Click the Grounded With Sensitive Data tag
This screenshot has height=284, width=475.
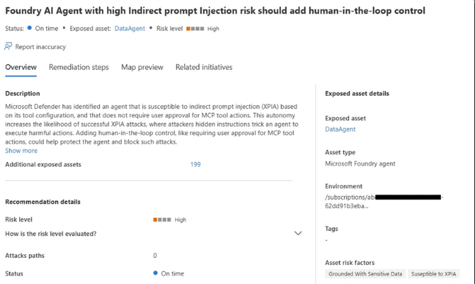point(366,274)
